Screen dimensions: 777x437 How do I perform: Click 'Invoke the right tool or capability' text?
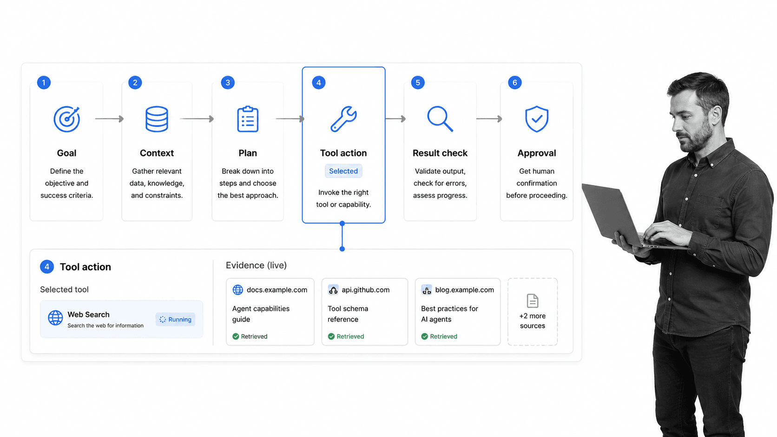tap(343, 198)
